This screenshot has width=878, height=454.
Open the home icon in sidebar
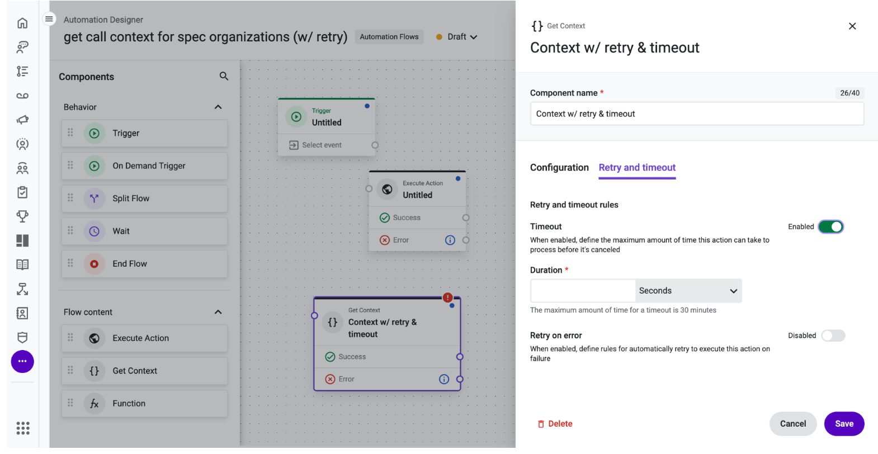pyautogui.click(x=22, y=23)
